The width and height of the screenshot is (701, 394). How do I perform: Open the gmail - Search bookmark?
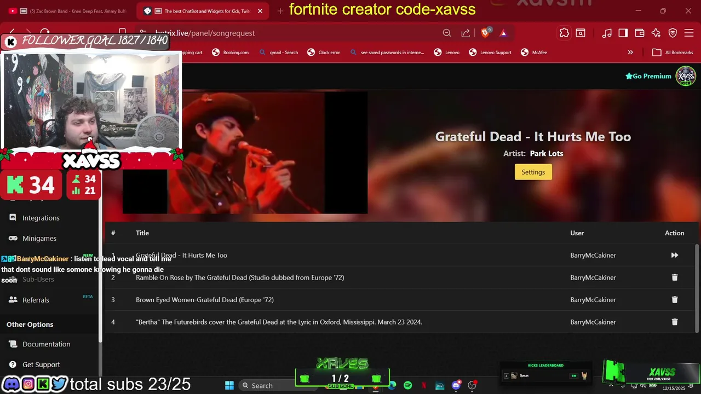click(x=279, y=53)
